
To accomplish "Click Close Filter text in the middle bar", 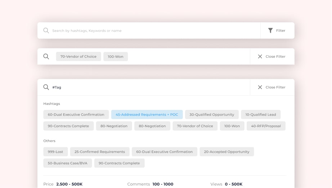I will (x=275, y=57).
